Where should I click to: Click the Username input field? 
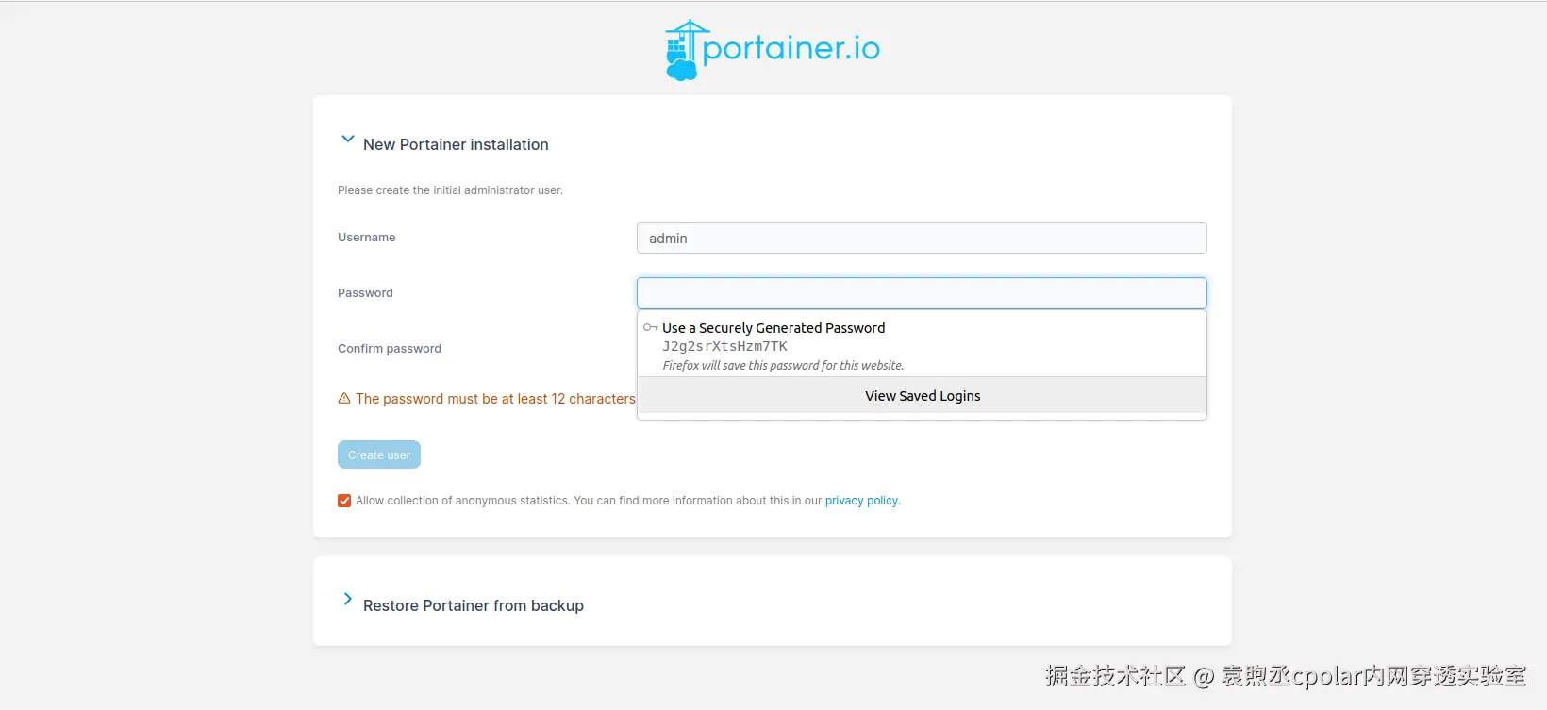click(922, 238)
